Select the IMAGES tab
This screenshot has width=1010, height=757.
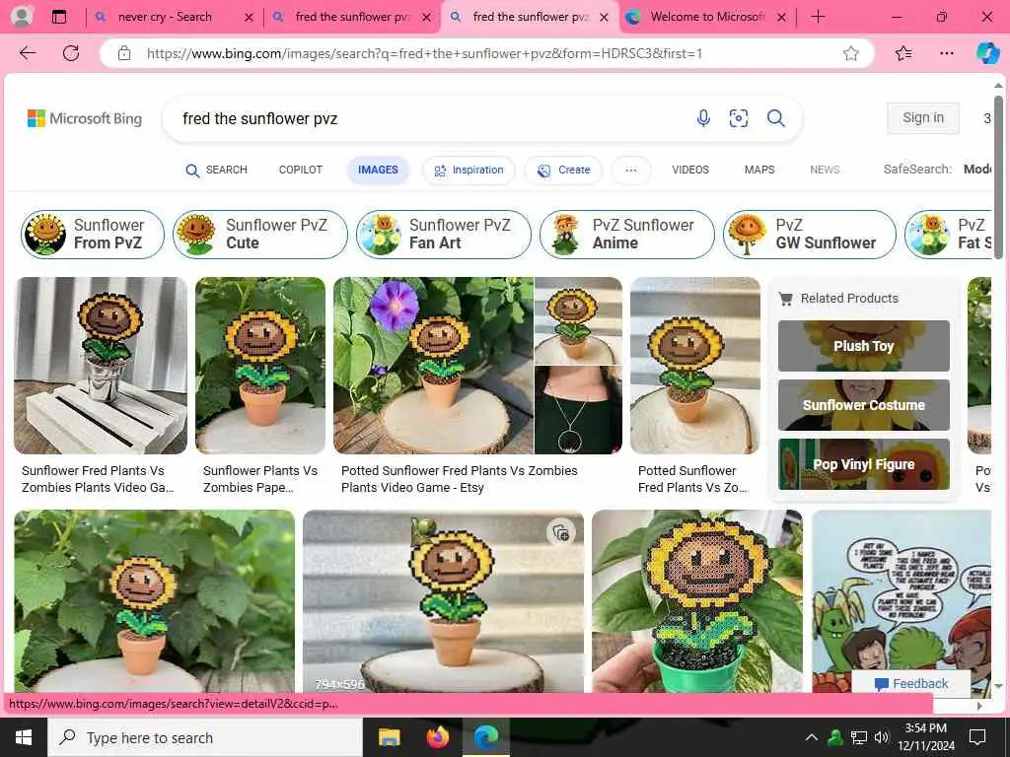378,170
